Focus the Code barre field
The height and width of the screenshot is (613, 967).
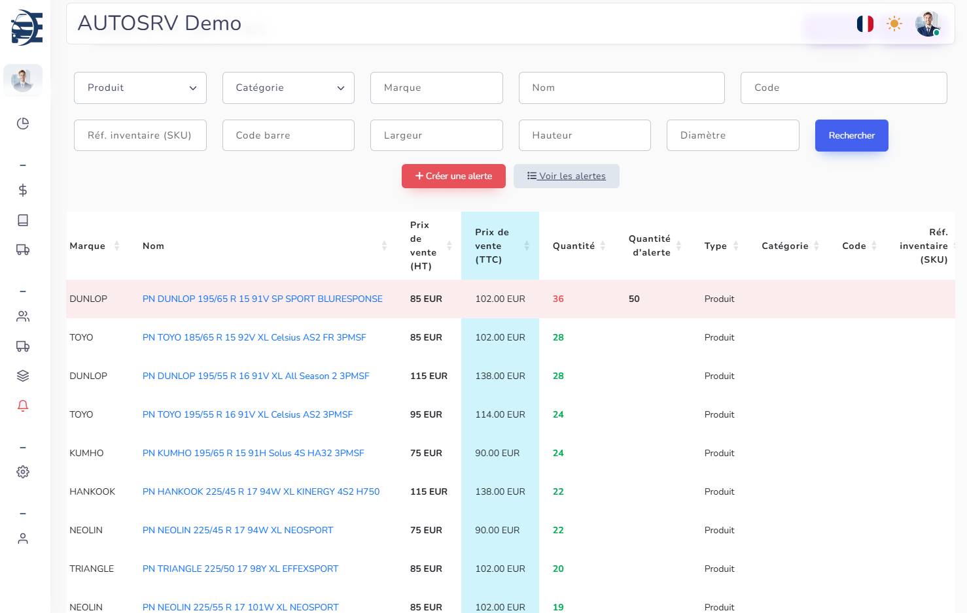[x=289, y=135]
